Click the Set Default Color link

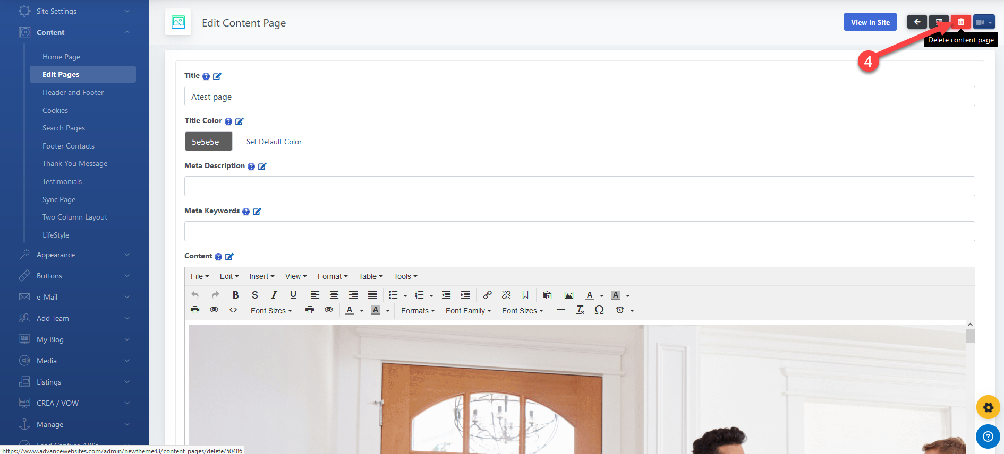click(x=274, y=142)
